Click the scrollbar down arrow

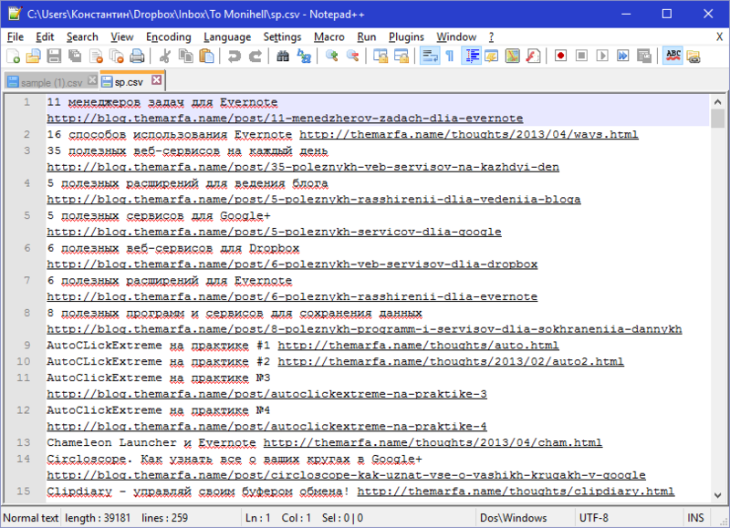717,495
